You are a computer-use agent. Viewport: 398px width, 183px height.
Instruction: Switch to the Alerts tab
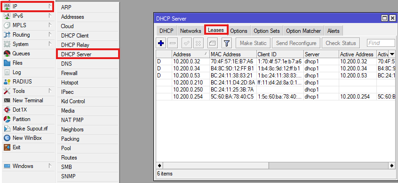point(333,31)
